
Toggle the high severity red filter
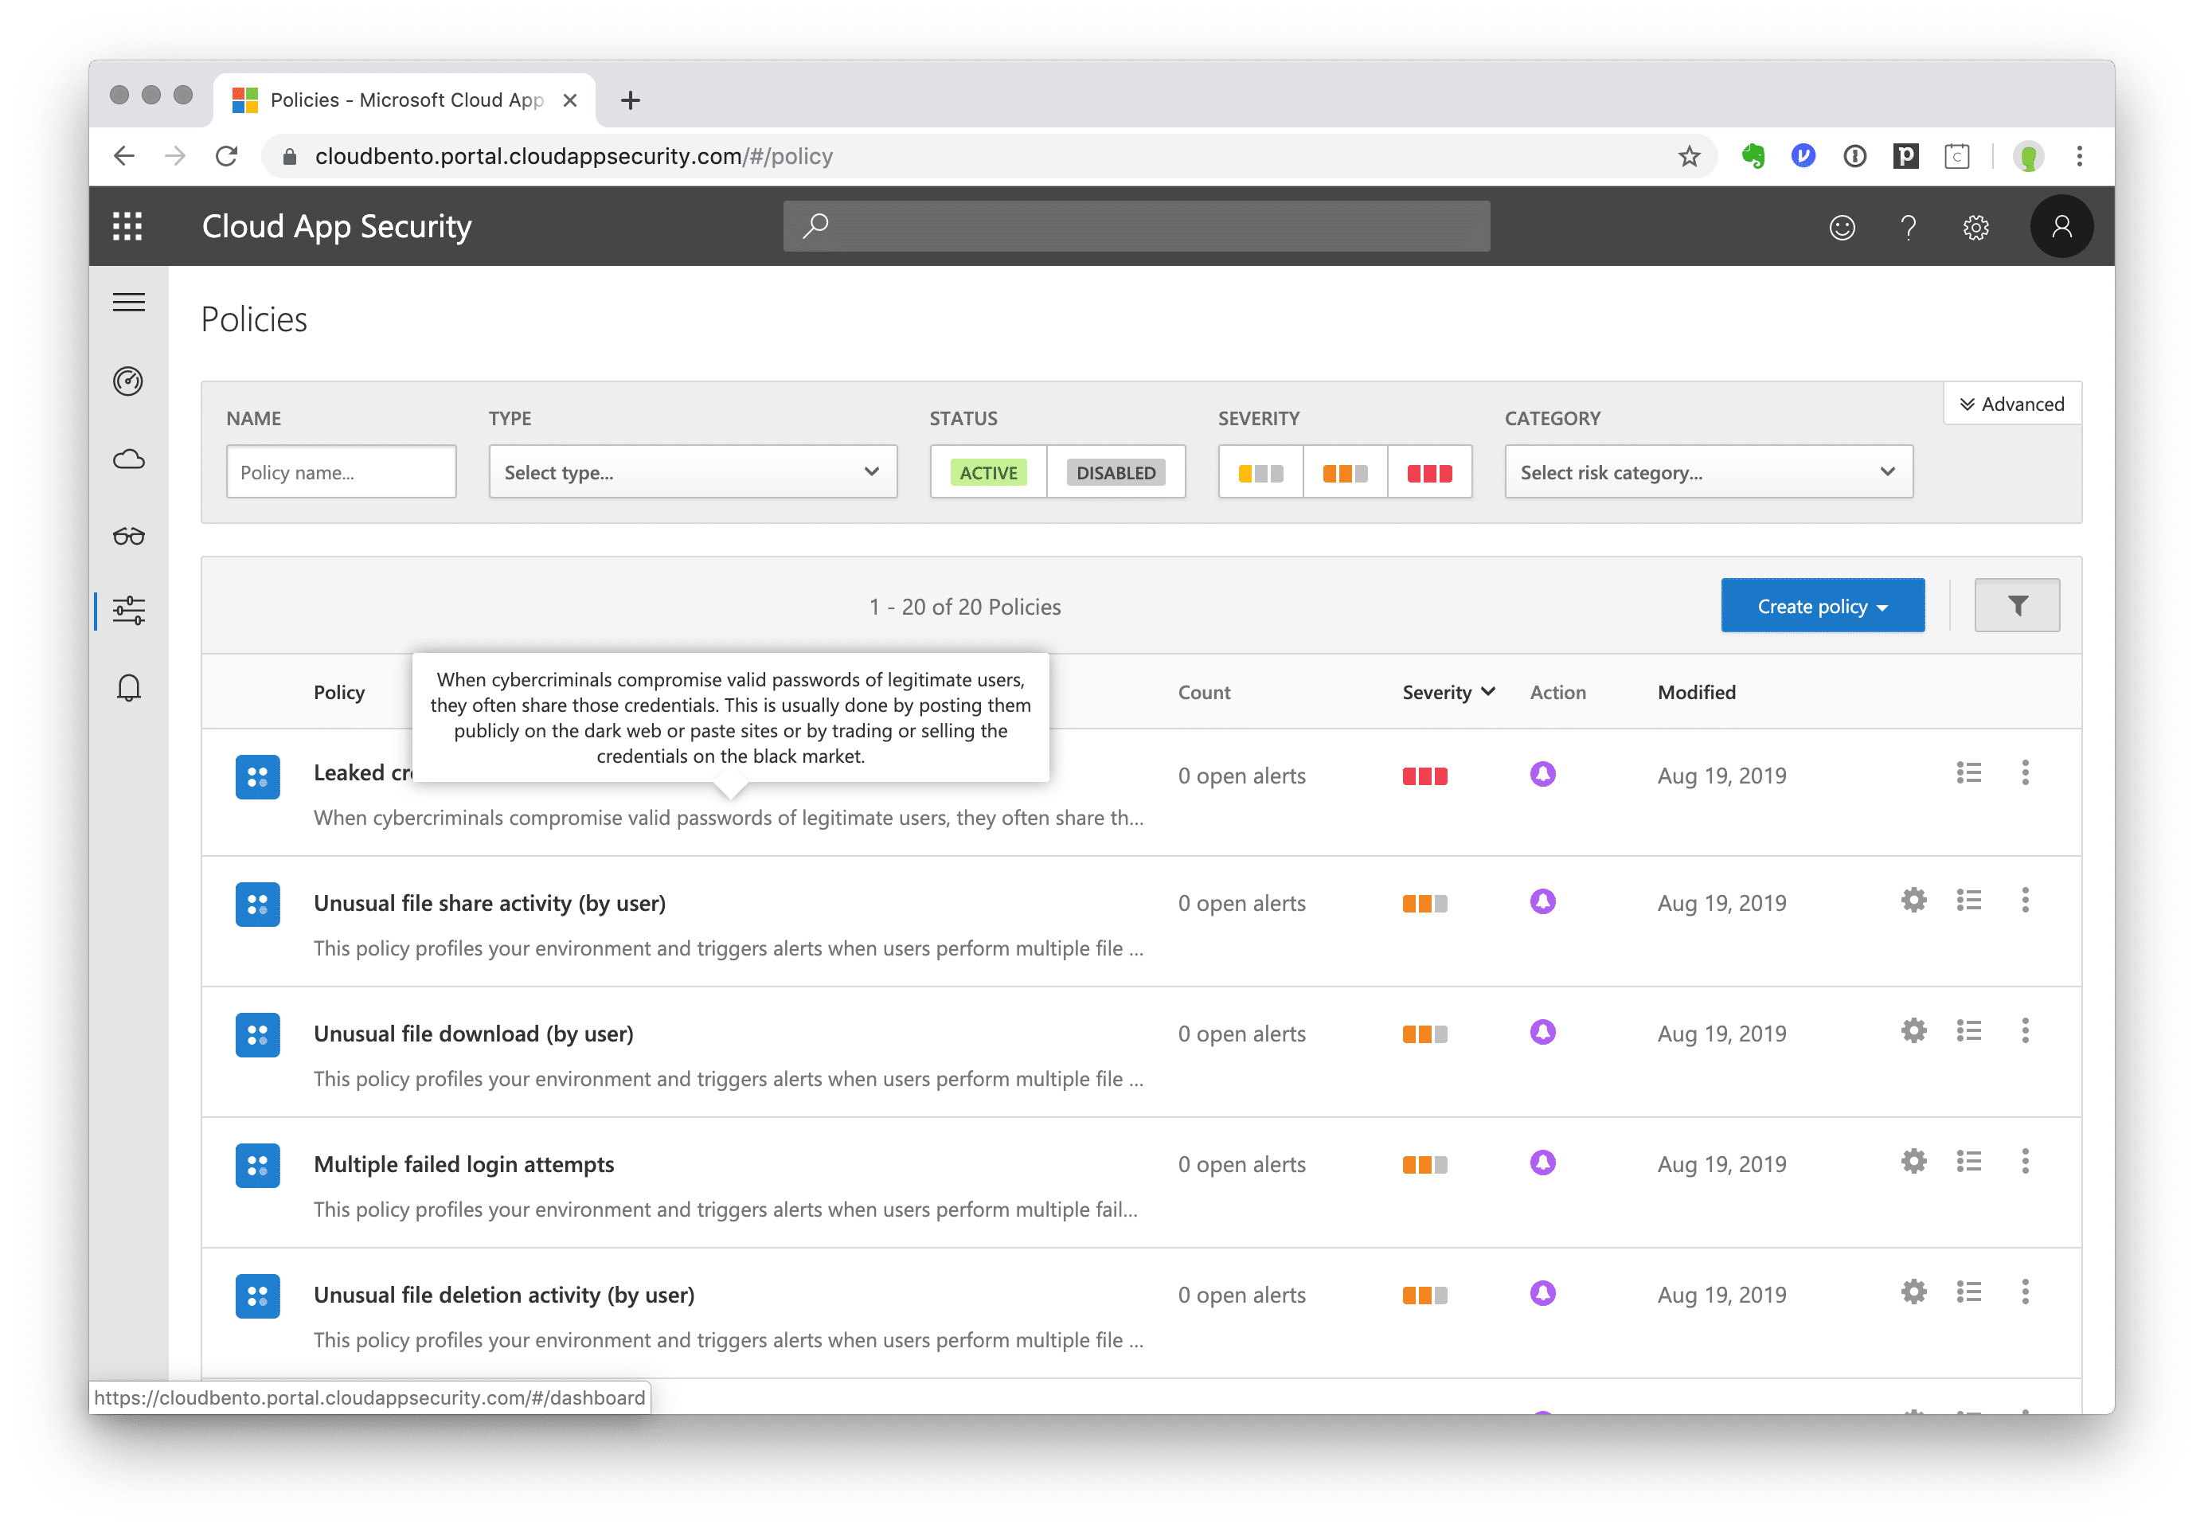1429,472
